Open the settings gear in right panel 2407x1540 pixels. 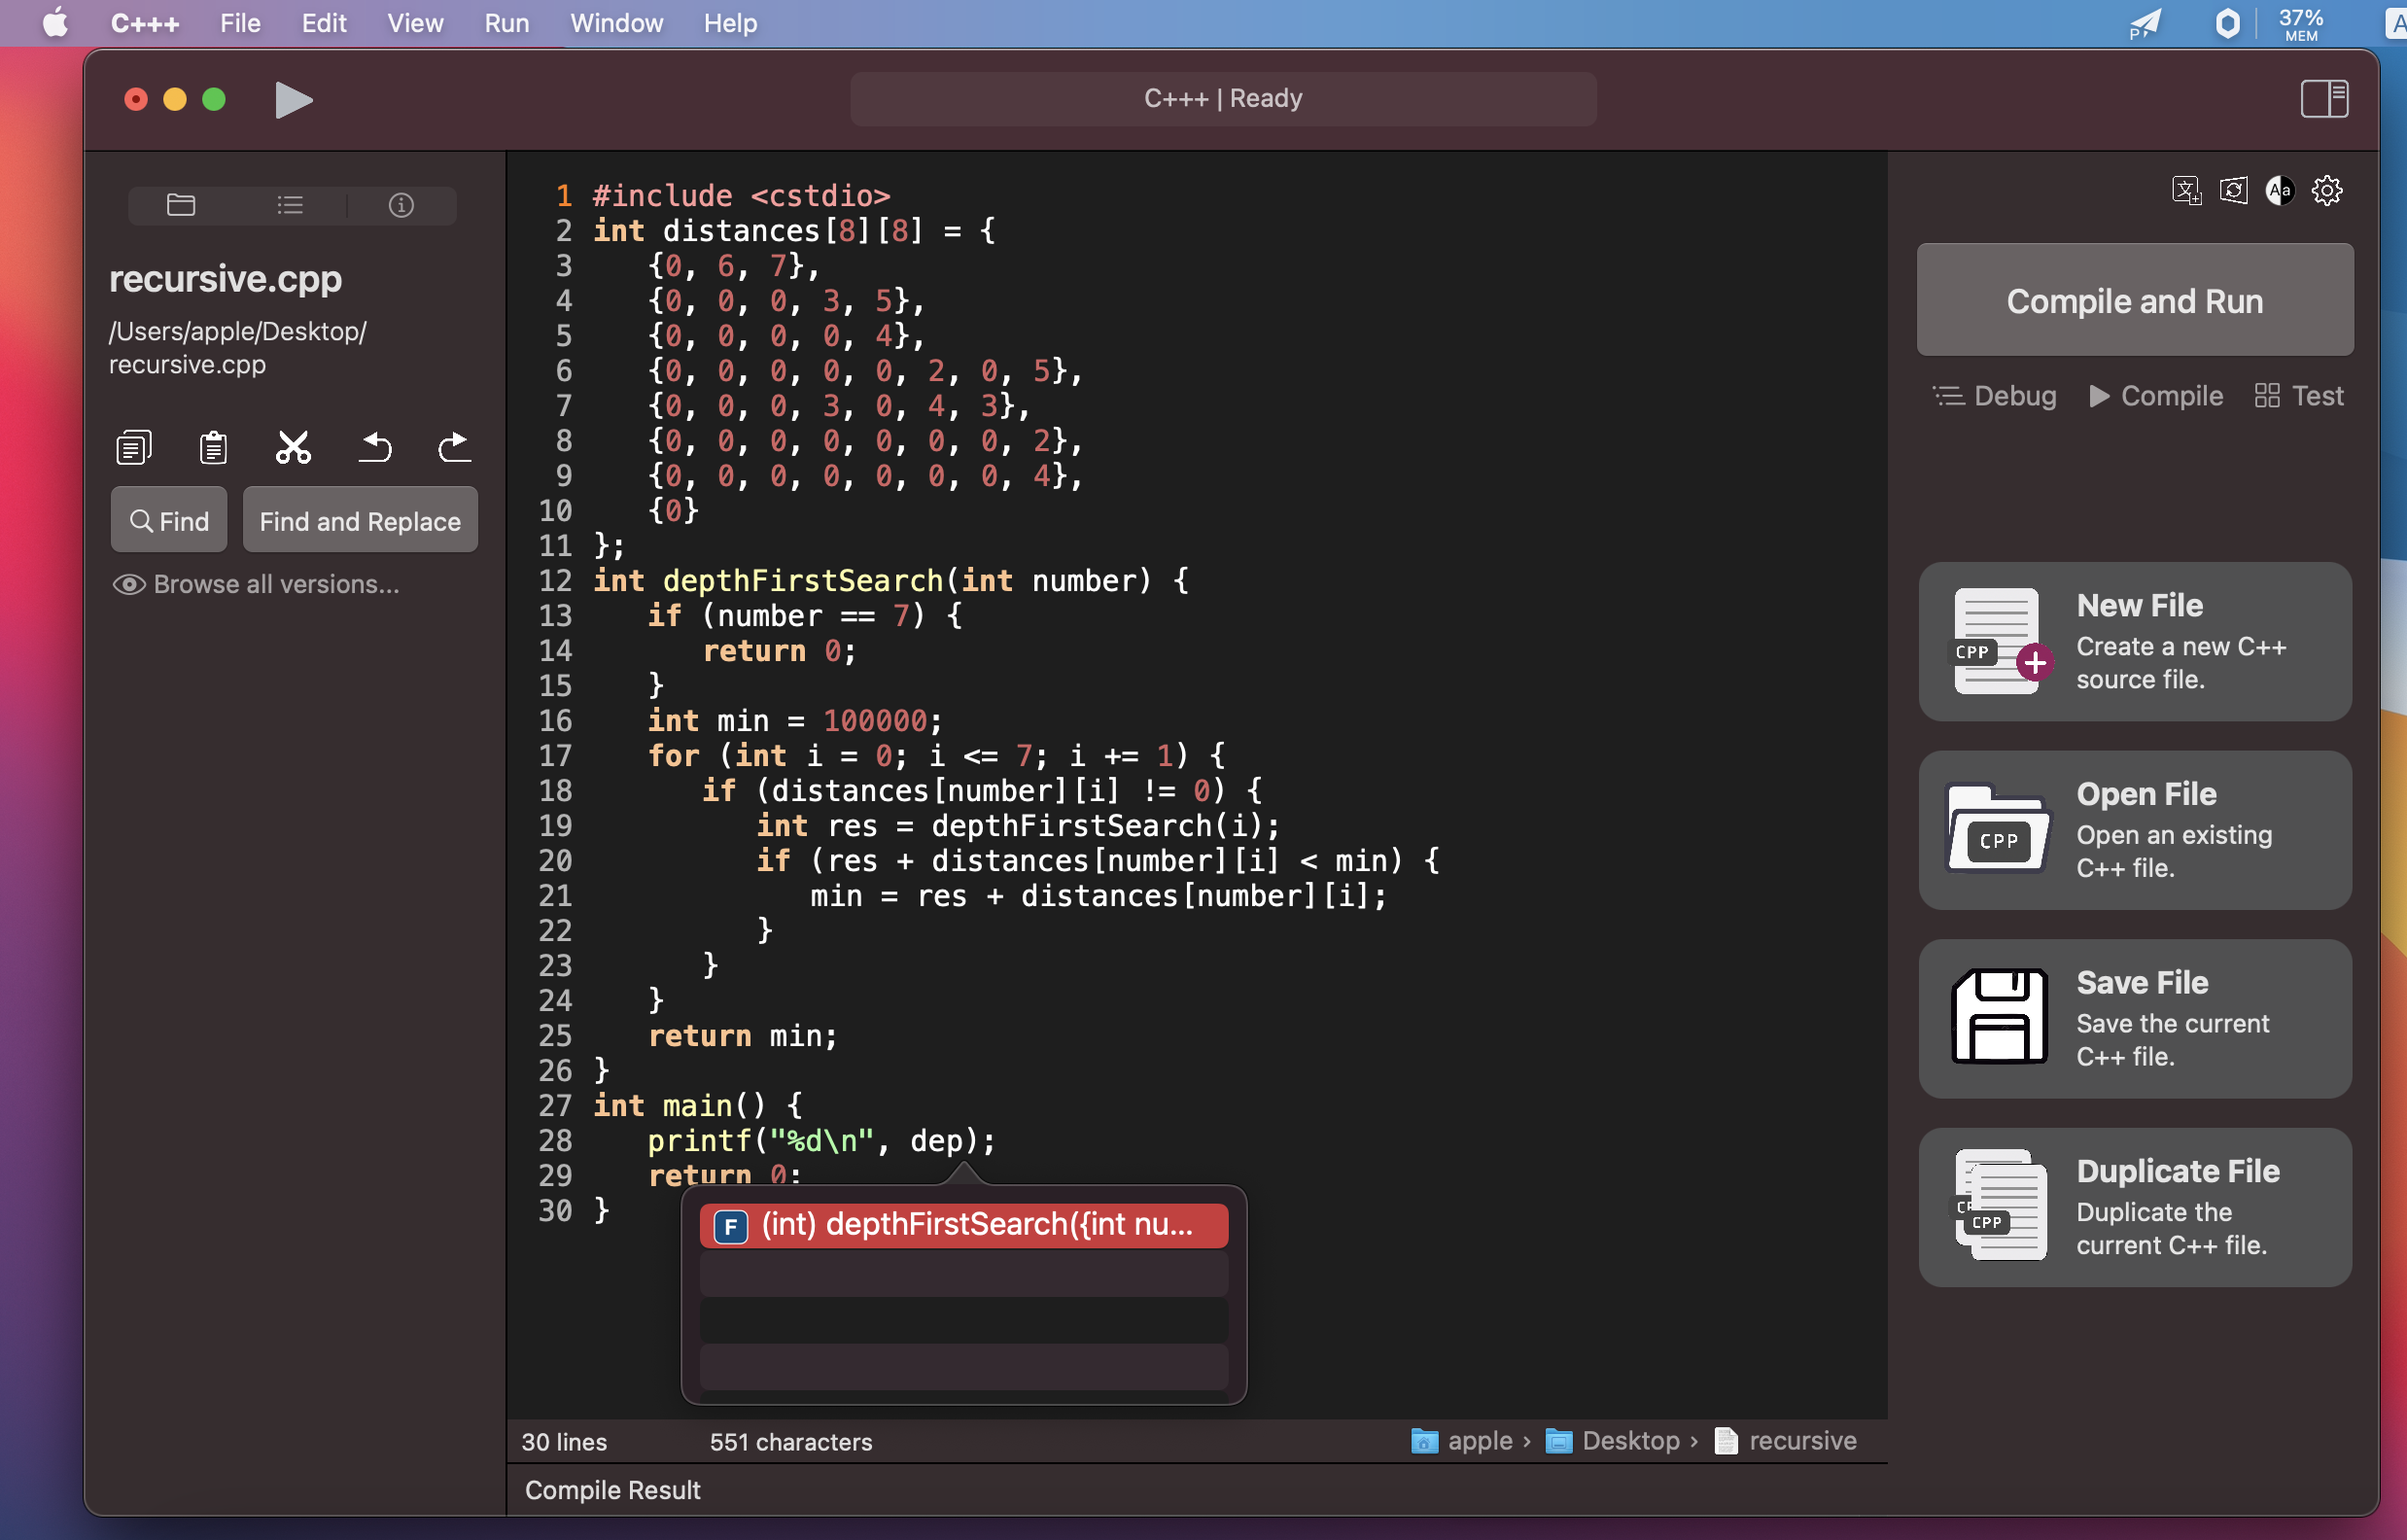click(2326, 190)
